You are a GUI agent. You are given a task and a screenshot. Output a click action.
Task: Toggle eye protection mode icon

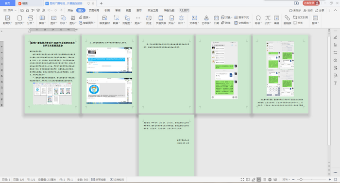click(275, 180)
